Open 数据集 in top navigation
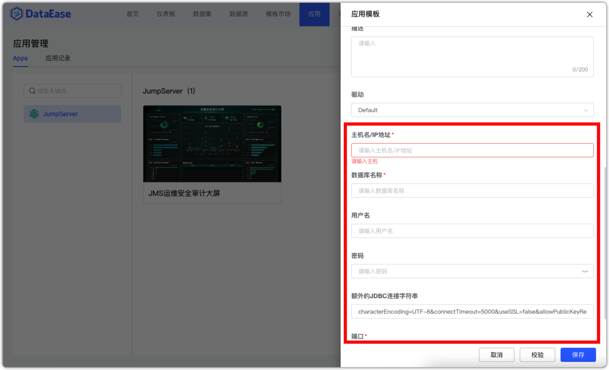The image size is (609, 370). point(202,14)
